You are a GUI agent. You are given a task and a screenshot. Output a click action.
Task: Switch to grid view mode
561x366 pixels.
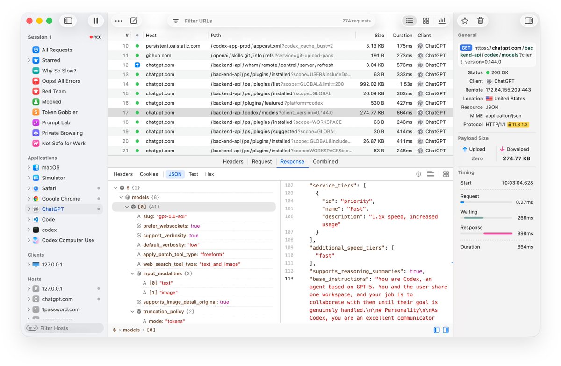pyautogui.click(x=426, y=21)
